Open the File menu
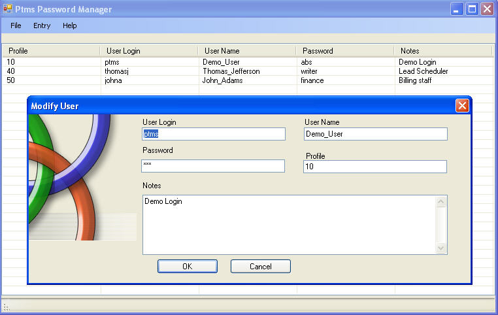Screen dimensions: 498x315 click(x=16, y=25)
